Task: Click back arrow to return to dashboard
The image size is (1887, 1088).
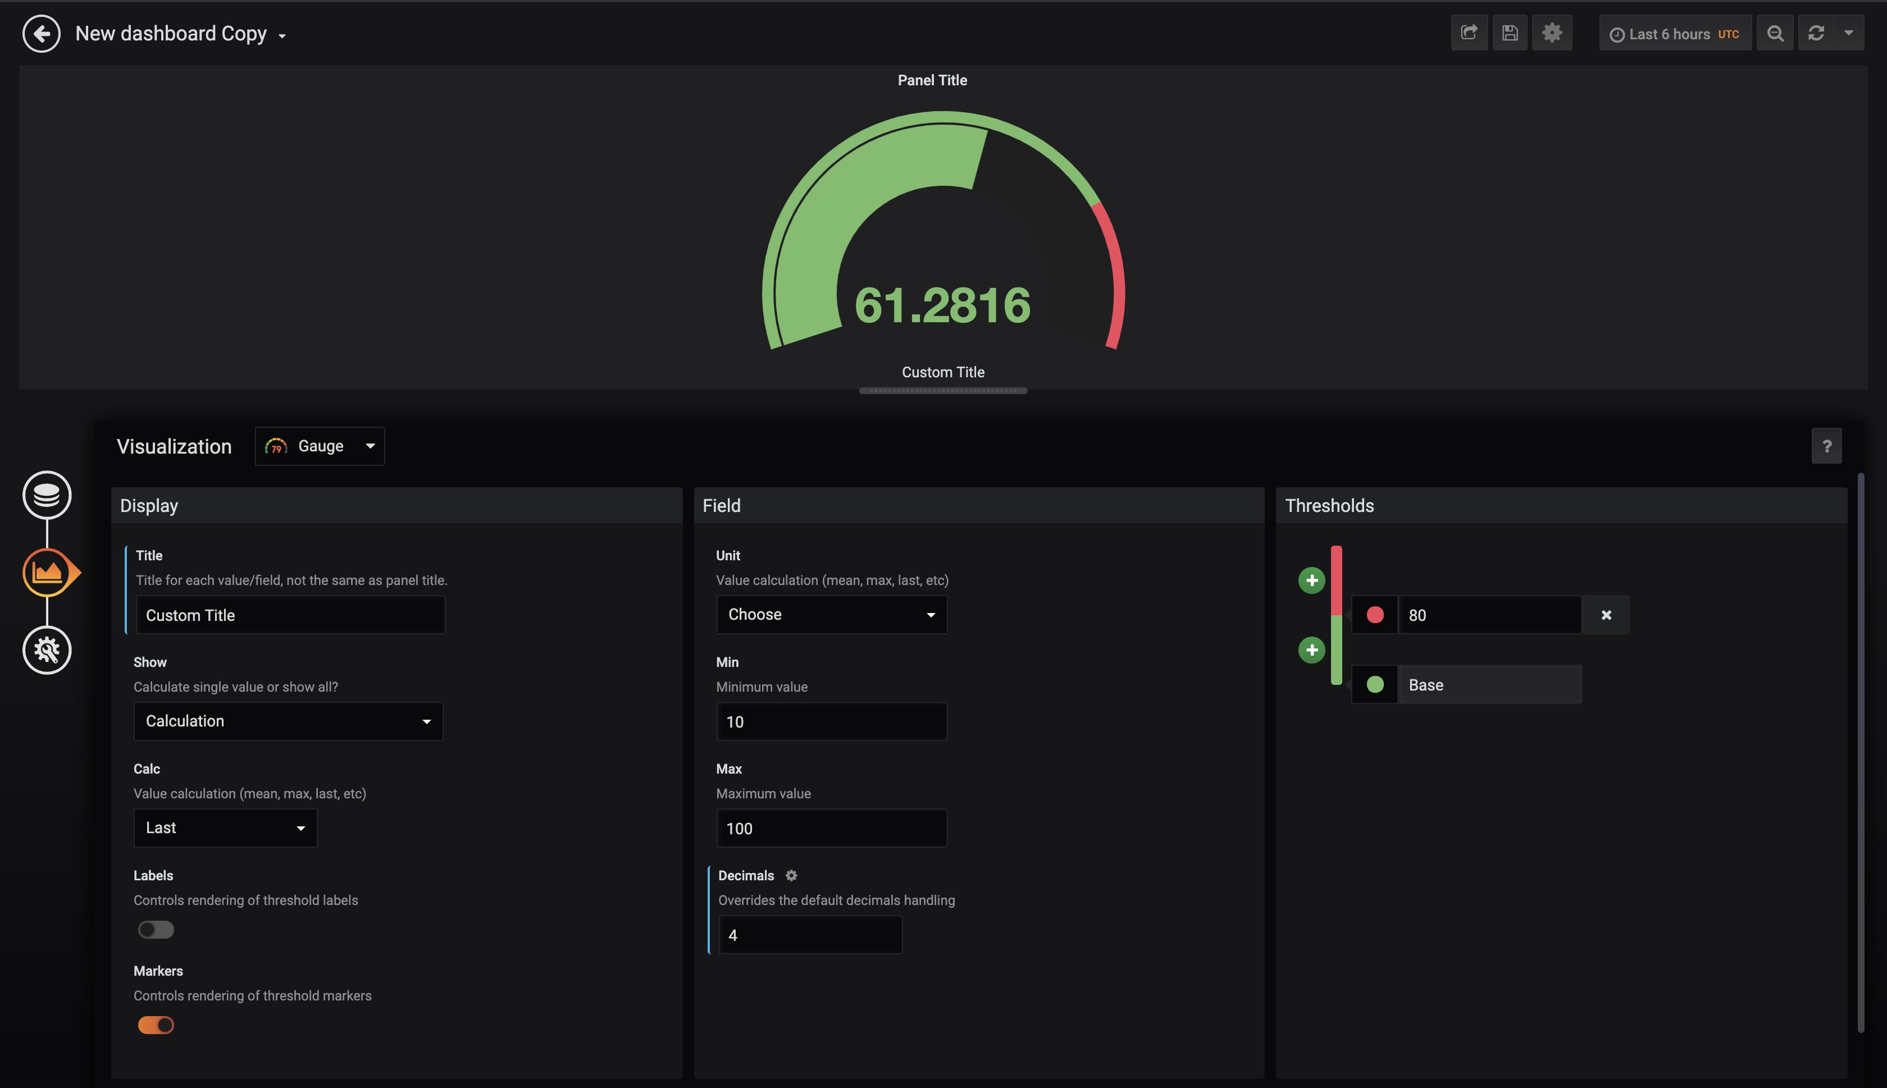Action: click(x=41, y=33)
